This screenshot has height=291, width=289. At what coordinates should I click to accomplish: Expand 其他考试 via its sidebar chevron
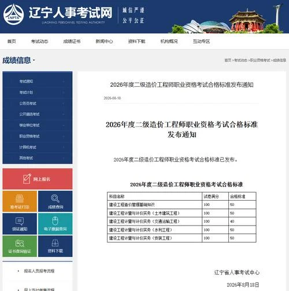pyautogui.click(x=64, y=158)
